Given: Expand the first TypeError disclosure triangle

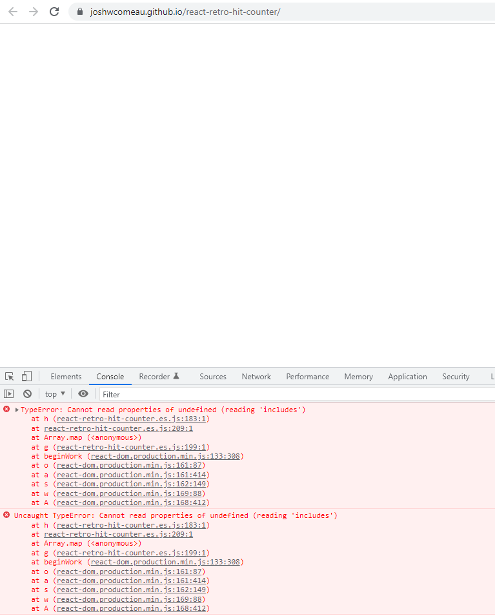Looking at the screenshot, I should coord(17,410).
